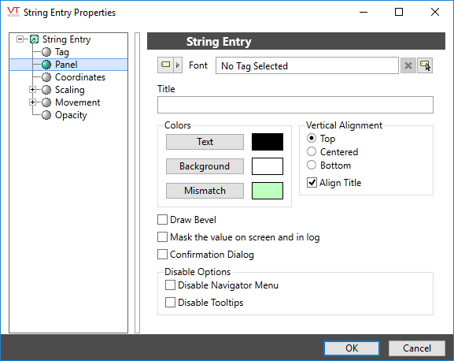454x361 pixels.
Task: Click the Mismatch color button
Action: pyautogui.click(x=205, y=191)
